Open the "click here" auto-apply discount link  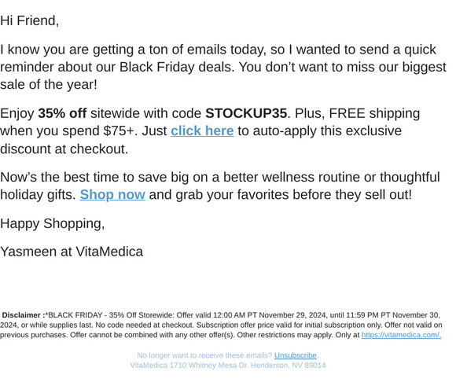tap(202, 131)
